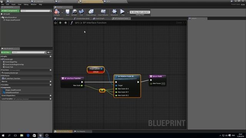246x138 pixels.
Task: Click the Unreal Engine logo icon
Action: click(2, 2)
